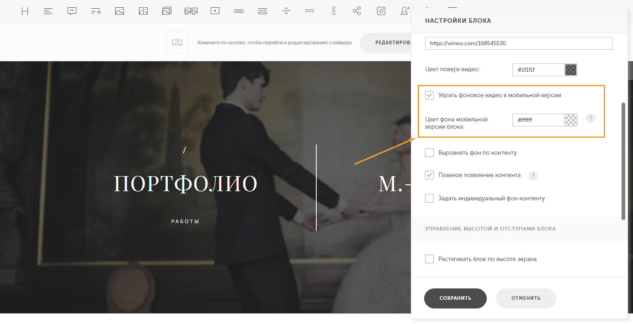Click the social share block icon
This screenshot has width=633, height=324.
pyautogui.click(x=357, y=11)
